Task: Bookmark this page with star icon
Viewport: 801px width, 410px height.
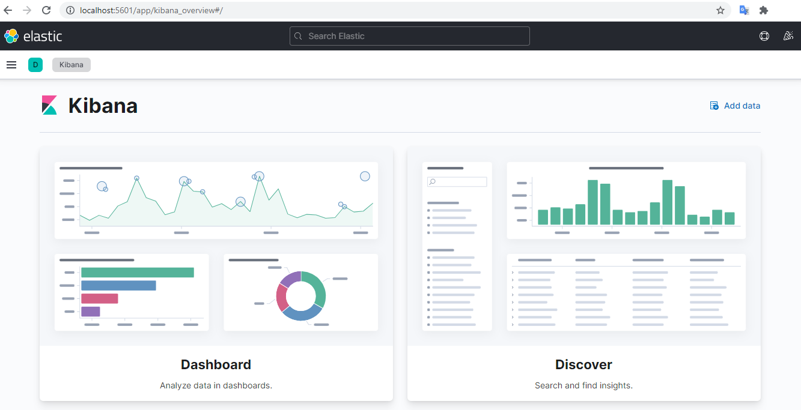Action: coord(720,10)
